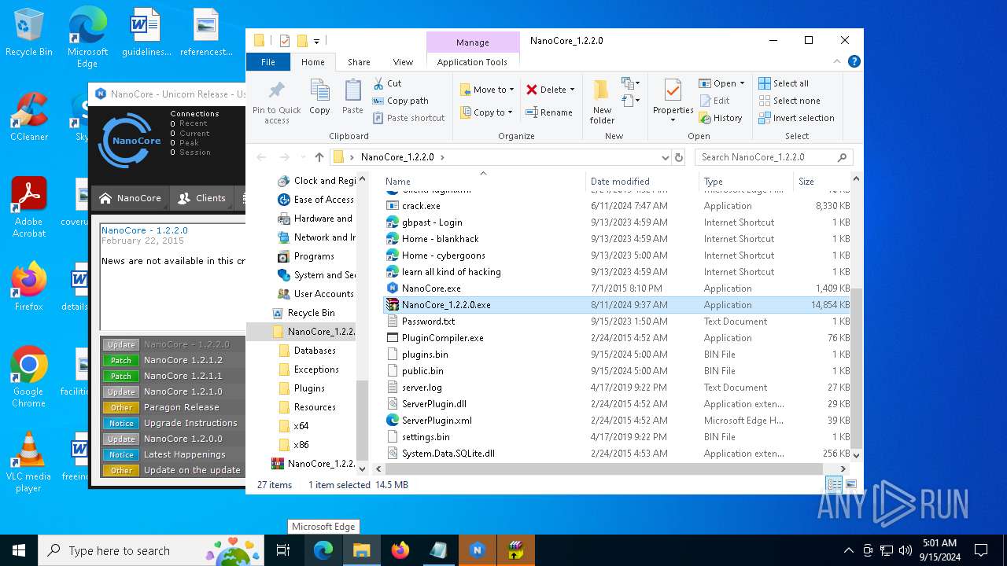This screenshot has width=1007, height=566.
Task: Open the Application Tools tab
Action: [472, 62]
